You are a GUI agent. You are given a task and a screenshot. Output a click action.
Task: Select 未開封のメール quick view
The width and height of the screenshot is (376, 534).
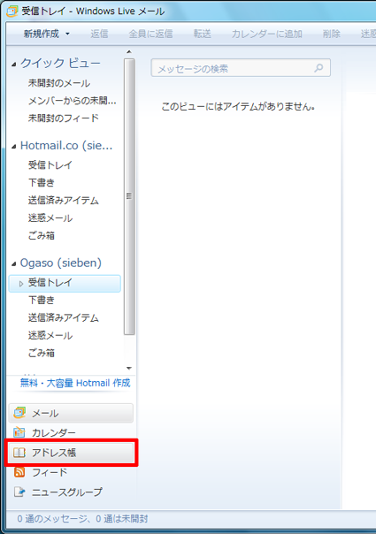59,83
